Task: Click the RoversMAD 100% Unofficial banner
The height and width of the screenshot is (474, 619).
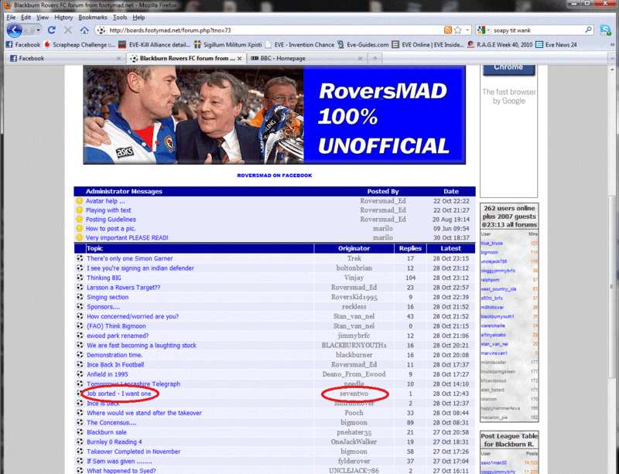Action: (274, 115)
